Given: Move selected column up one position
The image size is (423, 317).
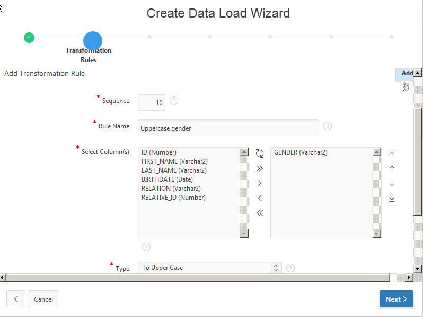Looking at the screenshot, I should tap(392, 169).
